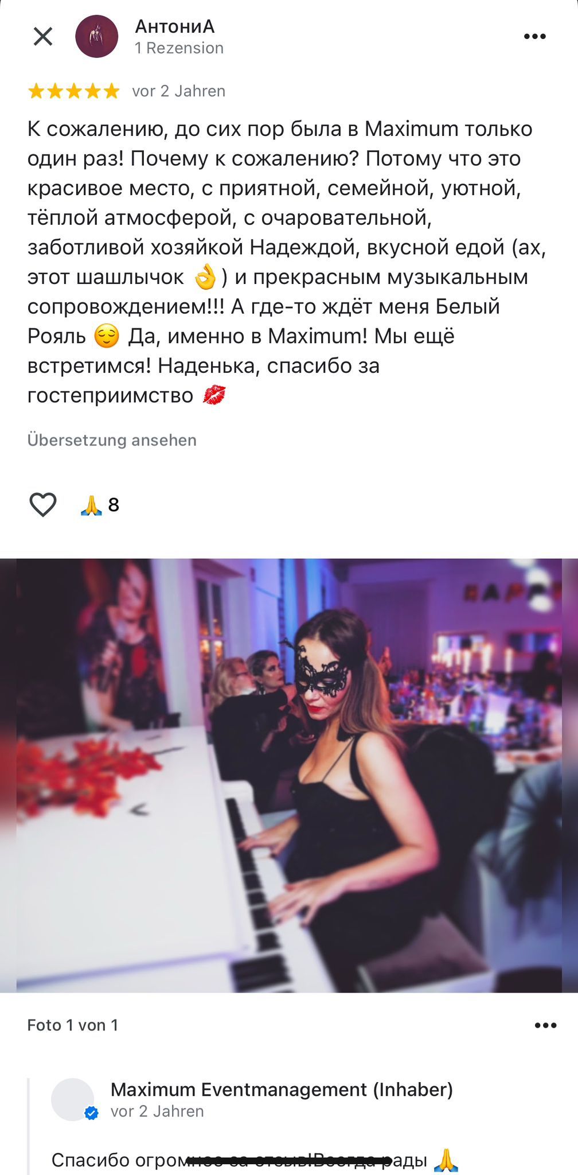Viewport: 578px width, 1175px height.
Task: Tap the Russian review text body
Action: pyautogui.click(x=287, y=262)
